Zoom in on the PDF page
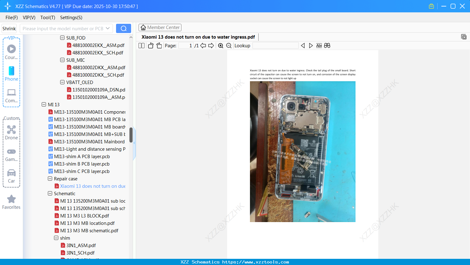470x265 pixels. click(x=221, y=45)
